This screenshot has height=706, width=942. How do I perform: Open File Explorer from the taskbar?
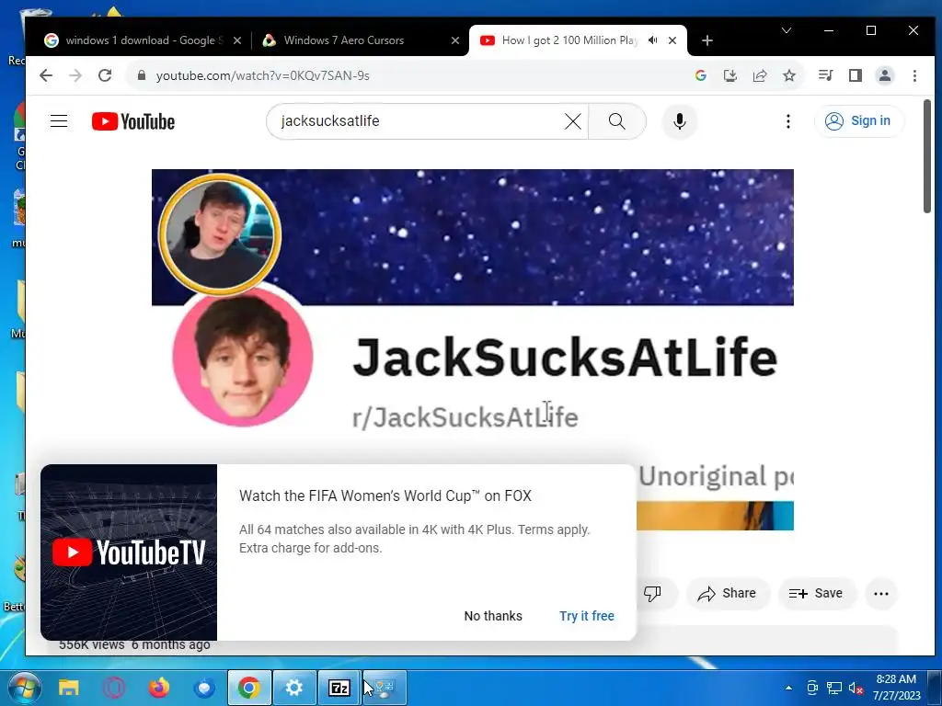click(x=68, y=688)
